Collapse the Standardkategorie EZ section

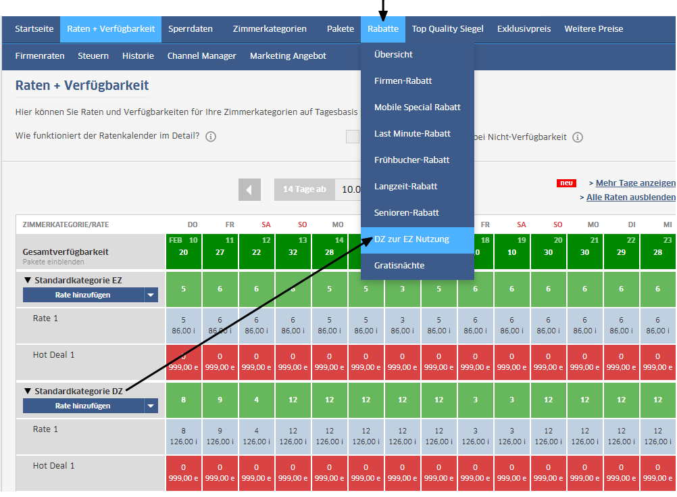pos(28,280)
